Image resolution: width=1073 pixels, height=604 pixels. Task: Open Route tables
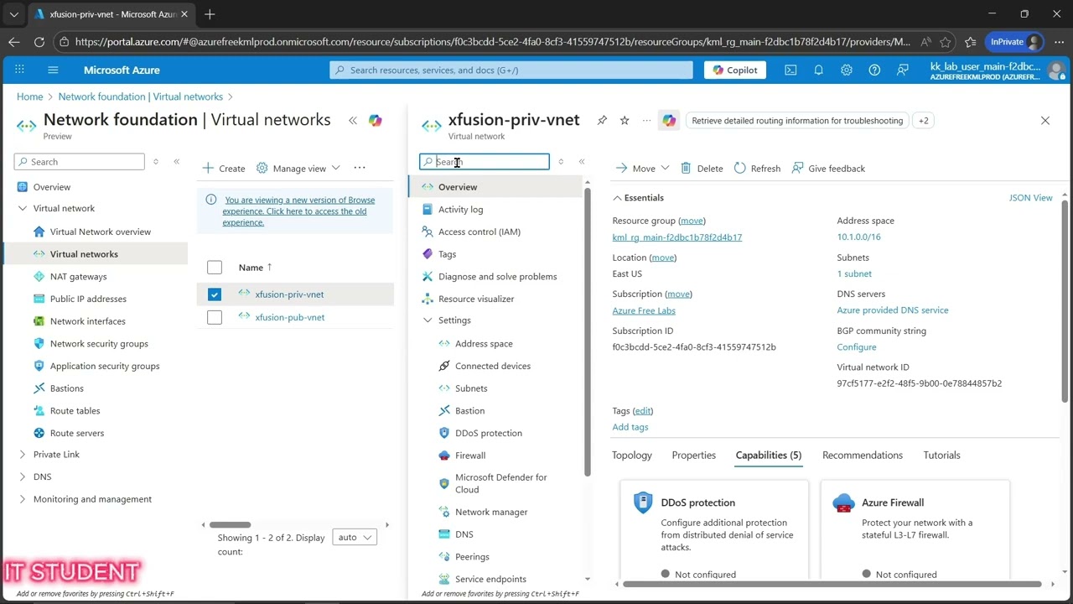[x=75, y=411]
